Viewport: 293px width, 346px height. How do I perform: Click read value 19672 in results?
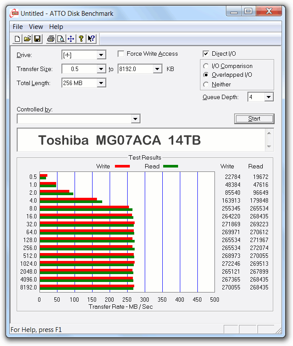261,177
